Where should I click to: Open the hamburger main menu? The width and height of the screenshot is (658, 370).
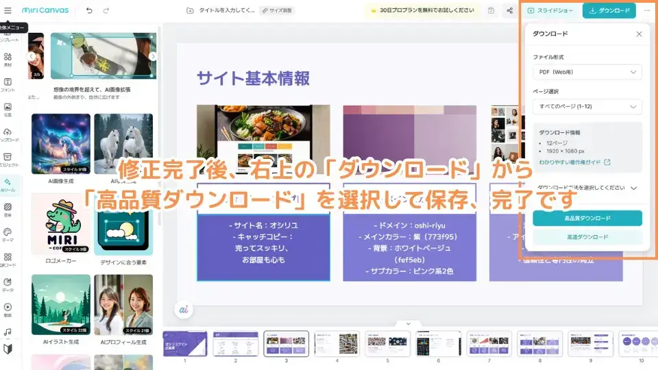point(8,10)
